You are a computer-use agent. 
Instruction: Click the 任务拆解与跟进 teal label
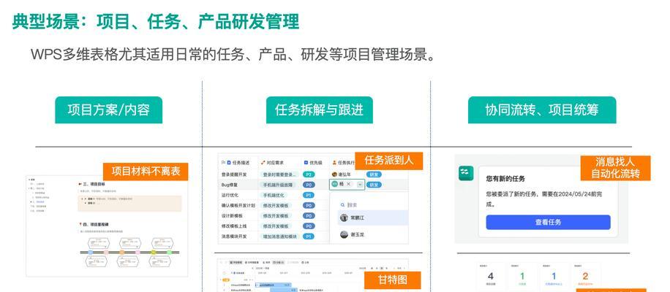(319, 110)
